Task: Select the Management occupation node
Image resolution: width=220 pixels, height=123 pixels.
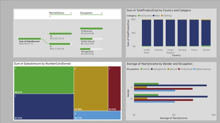Action: tap(91, 49)
